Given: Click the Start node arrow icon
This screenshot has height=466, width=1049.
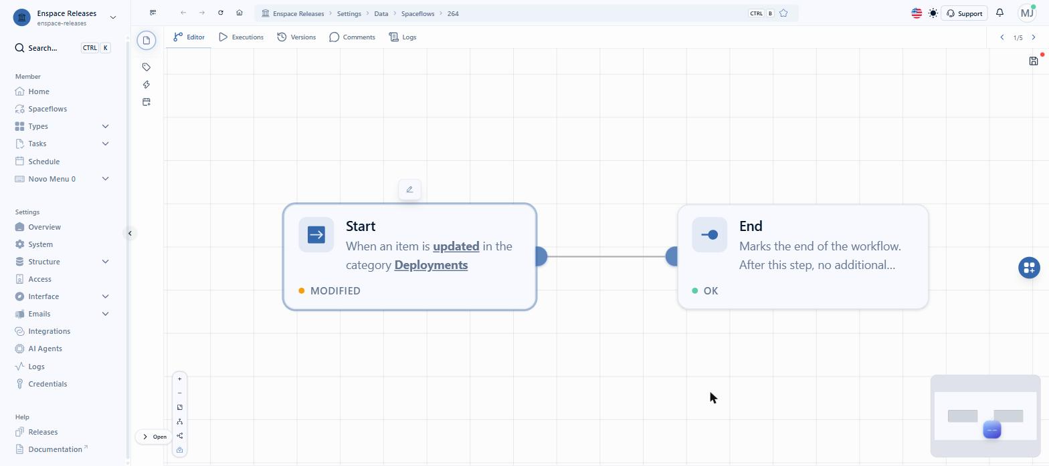Looking at the screenshot, I should [316, 234].
